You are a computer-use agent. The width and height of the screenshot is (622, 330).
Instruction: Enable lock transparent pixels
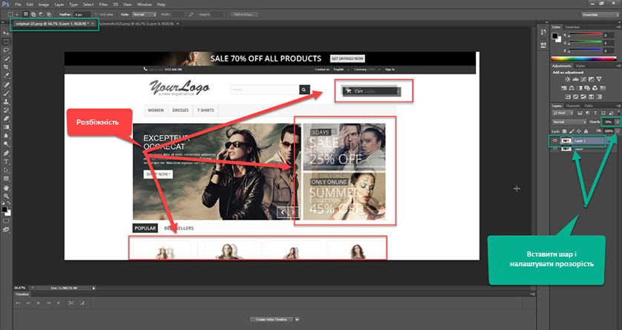click(565, 131)
